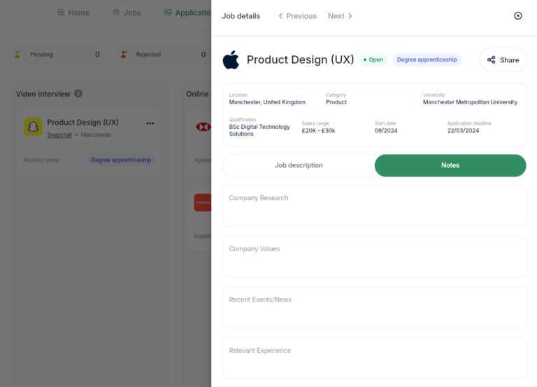Click the Monzo logo on card
Image resolution: width=537 pixels, height=387 pixels.
pyautogui.click(x=203, y=202)
